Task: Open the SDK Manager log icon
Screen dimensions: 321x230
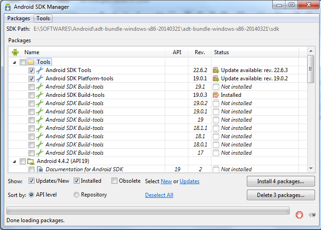Action: click(312, 215)
